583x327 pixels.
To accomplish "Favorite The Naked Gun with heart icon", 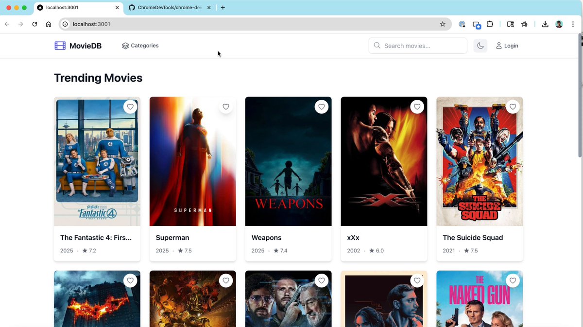I will tap(513, 280).
